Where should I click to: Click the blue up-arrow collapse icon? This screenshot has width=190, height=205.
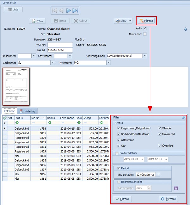[186, 29]
